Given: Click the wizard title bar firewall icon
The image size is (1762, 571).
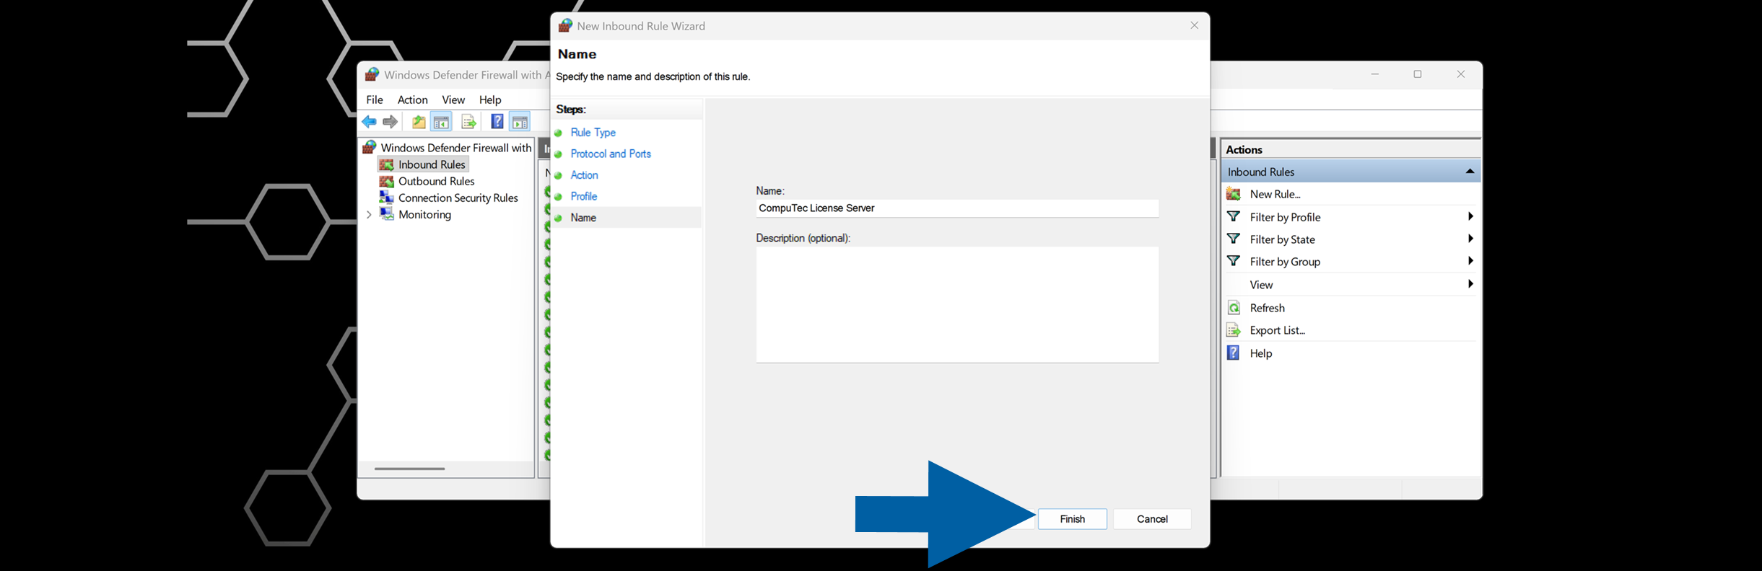Looking at the screenshot, I should (x=565, y=26).
